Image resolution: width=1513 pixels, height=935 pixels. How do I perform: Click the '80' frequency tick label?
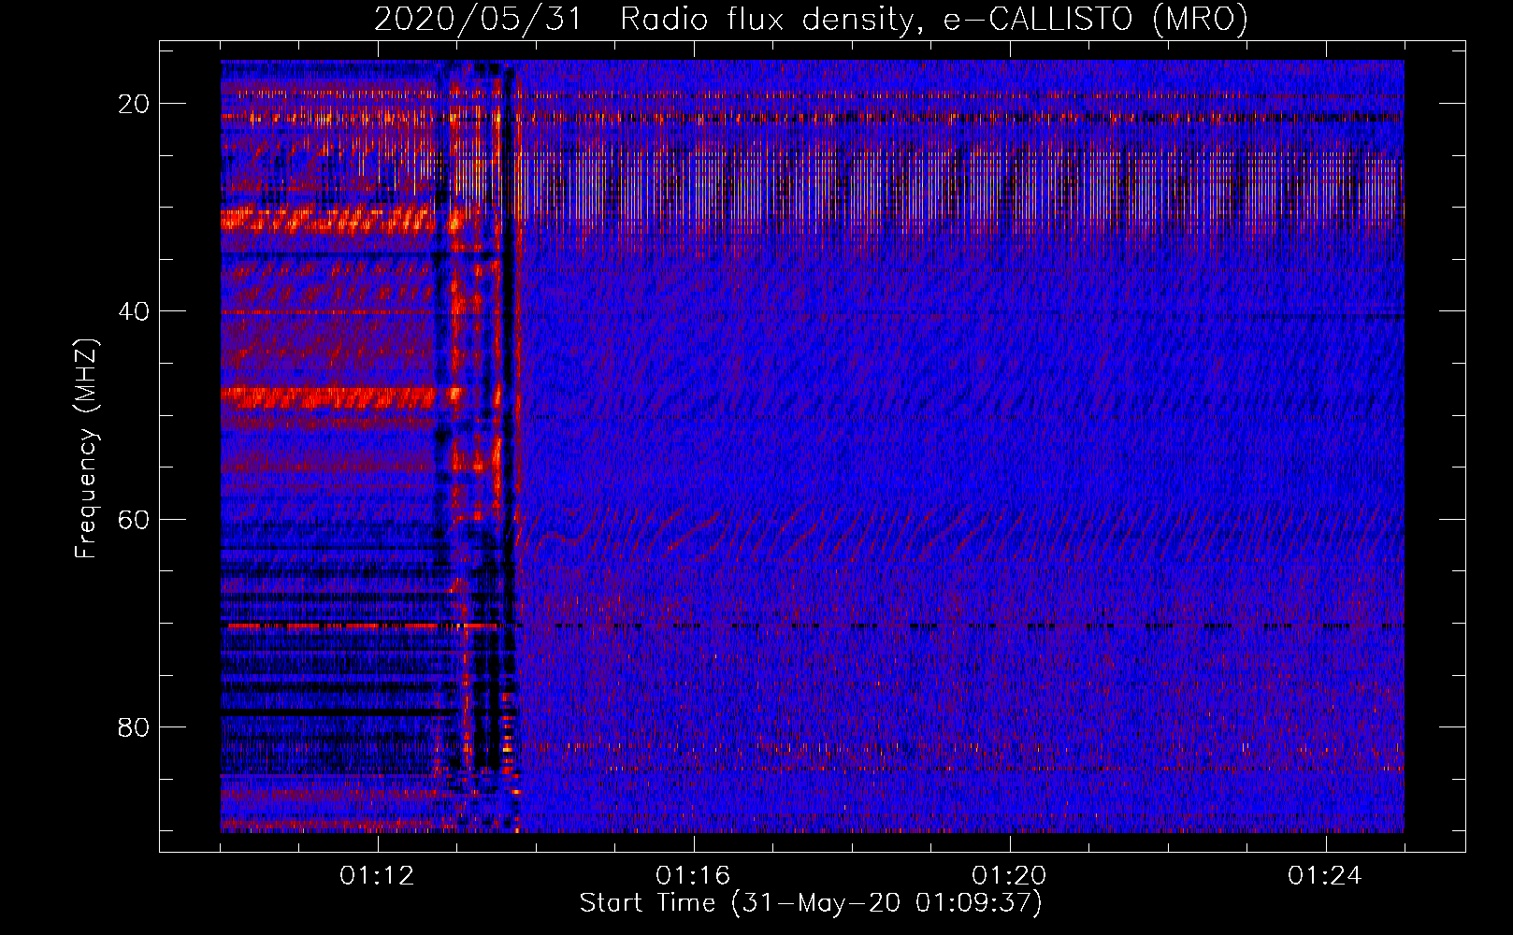click(x=134, y=726)
